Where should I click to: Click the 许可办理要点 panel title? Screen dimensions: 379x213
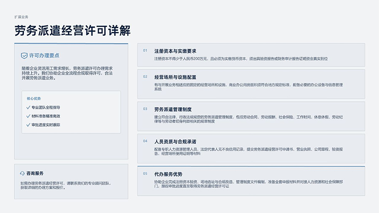tap(44, 56)
